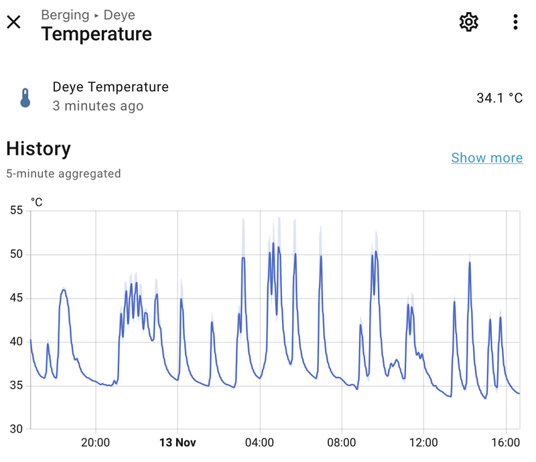The width and height of the screenshot is (536, 462).
Task: Close the Temperature dialog
Action: [x=14, y=22]
